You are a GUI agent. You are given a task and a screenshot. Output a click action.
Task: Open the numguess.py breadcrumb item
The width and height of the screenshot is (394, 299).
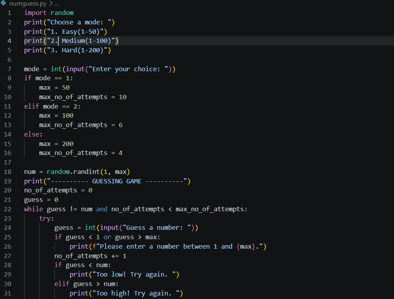(x=28, y=4)
